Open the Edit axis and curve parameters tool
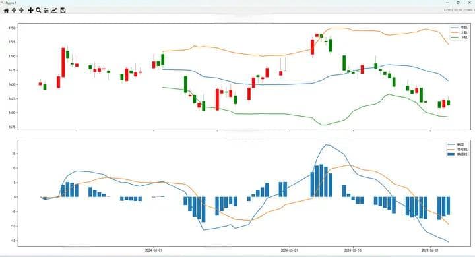Screen dimensions: 475x257 [54, 11]
